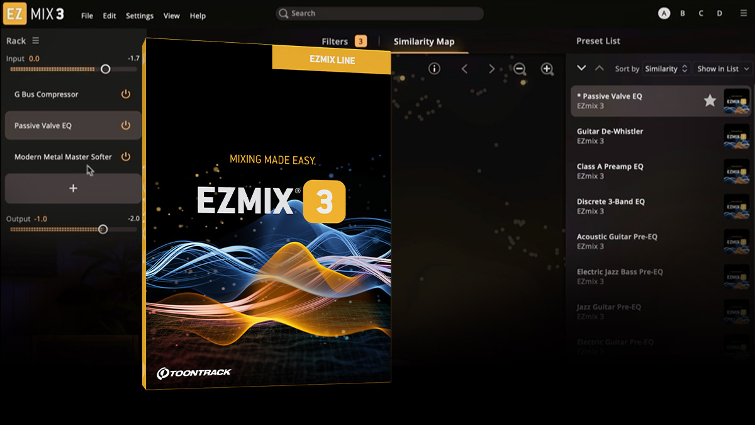Add a new effect with plus button

click(x=73, y=188)
